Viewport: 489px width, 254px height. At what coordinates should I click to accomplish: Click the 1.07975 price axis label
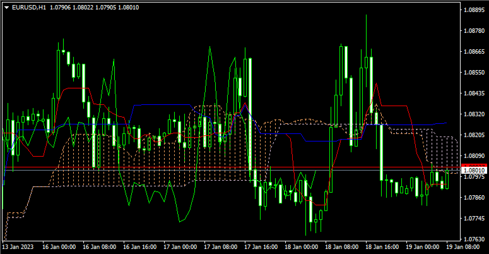pos(474,177)
